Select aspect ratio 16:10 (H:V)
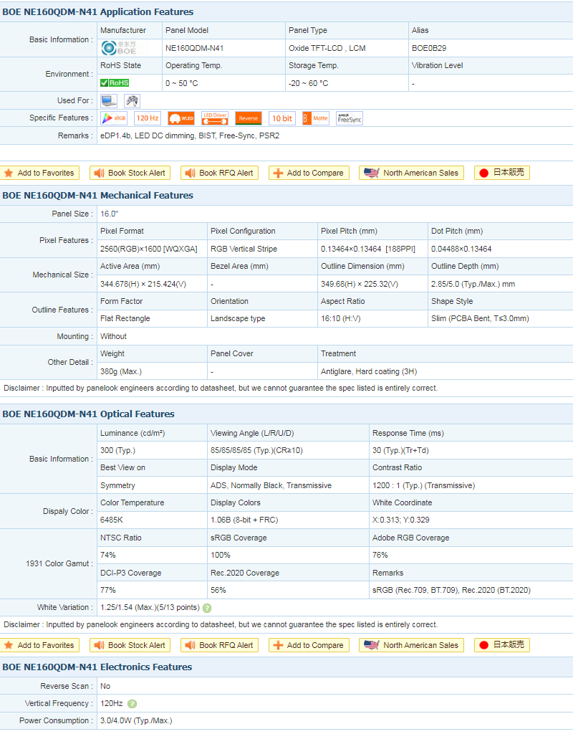This screenshot has width=573, height=734. (340, 318)
